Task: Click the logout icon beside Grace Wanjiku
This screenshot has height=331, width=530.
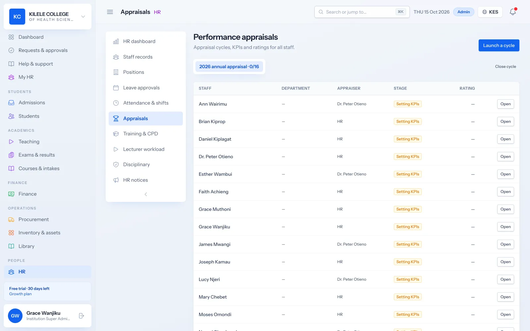Action: (81, 316)
